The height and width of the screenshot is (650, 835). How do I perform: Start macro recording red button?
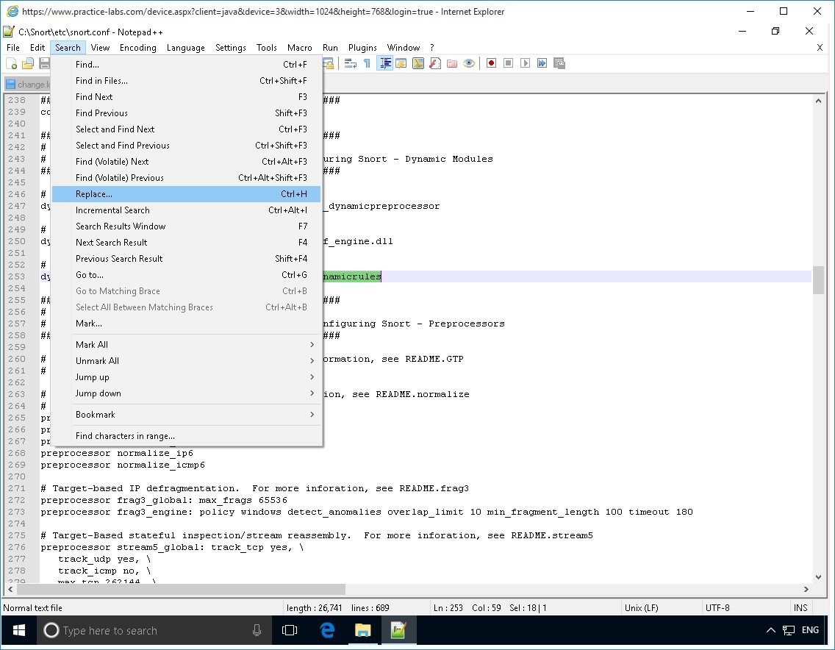pyautogui.click(x=491, y=63)
